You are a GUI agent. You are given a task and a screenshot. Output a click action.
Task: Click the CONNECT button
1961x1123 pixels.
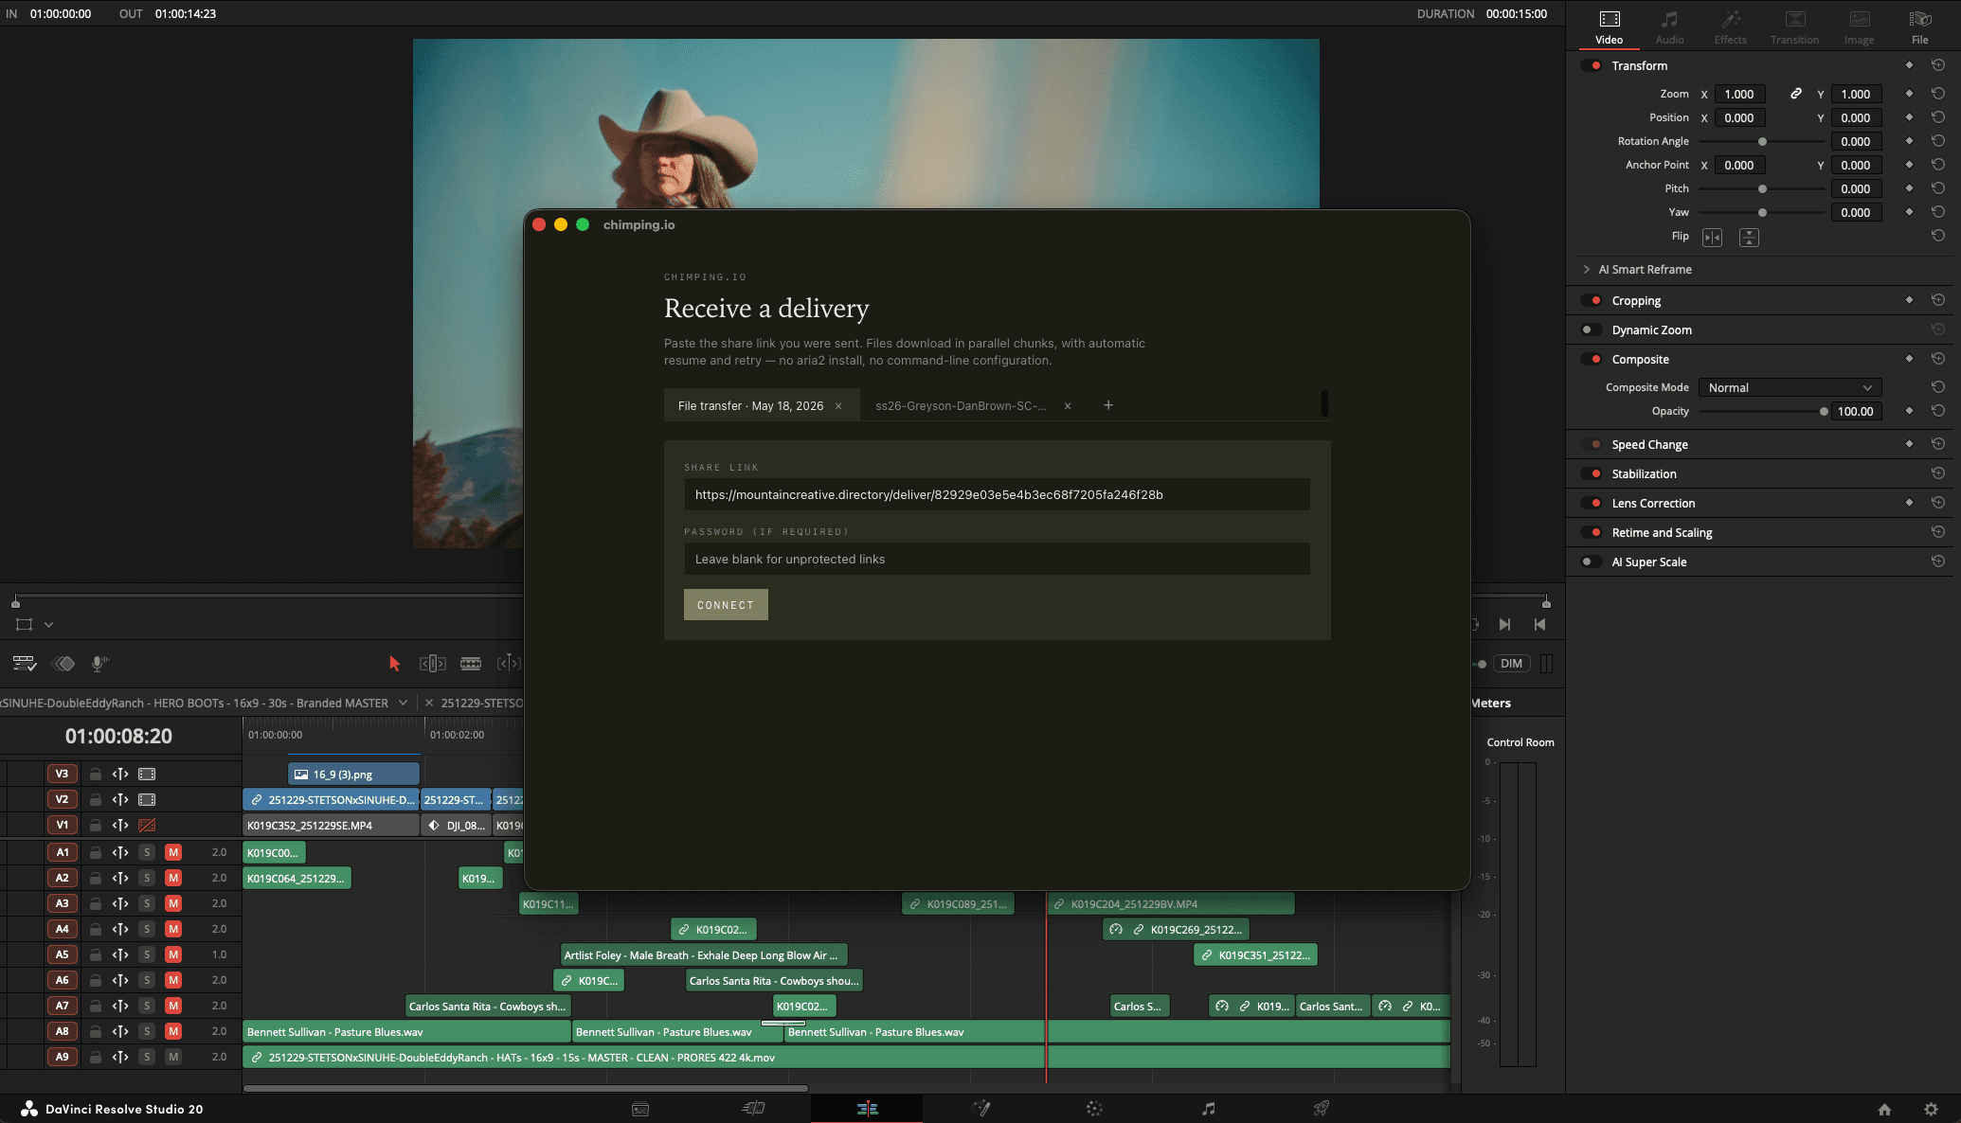(726, 605)
